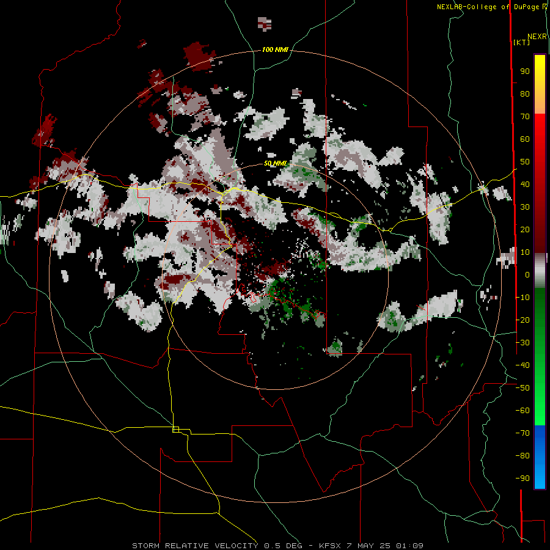Click the "60" value on velocity scale

(x=525, y=139)
